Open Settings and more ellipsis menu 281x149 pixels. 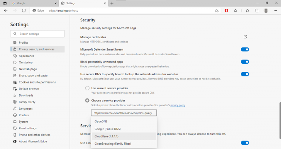tap(276, 10)
